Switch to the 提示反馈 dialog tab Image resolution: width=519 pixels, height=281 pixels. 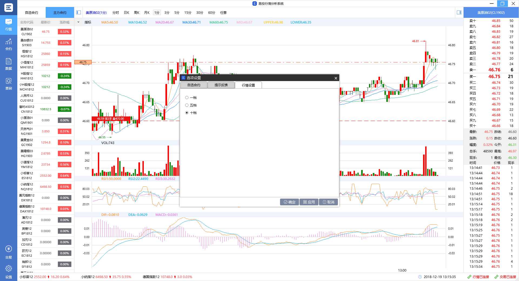tap(221, 85)
